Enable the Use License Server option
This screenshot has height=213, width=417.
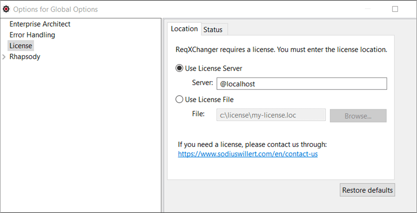point(179,68)
